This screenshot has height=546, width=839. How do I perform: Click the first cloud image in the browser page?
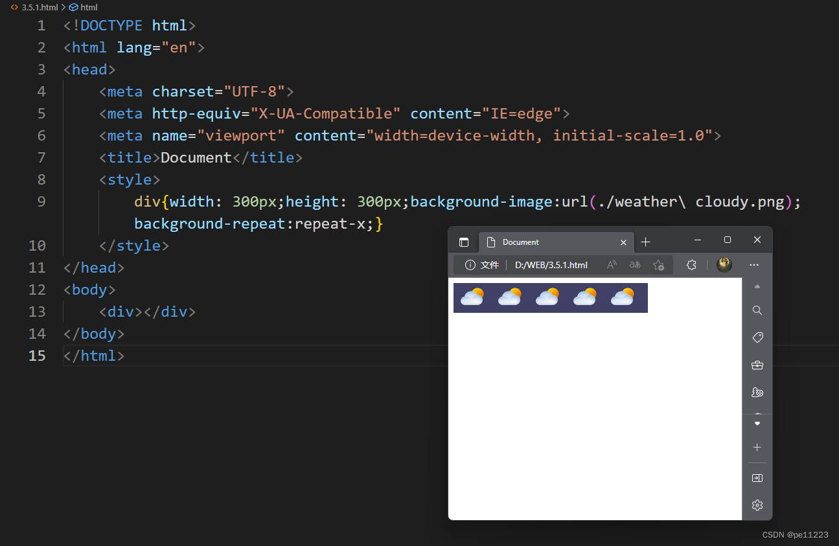tap(472, 297)
